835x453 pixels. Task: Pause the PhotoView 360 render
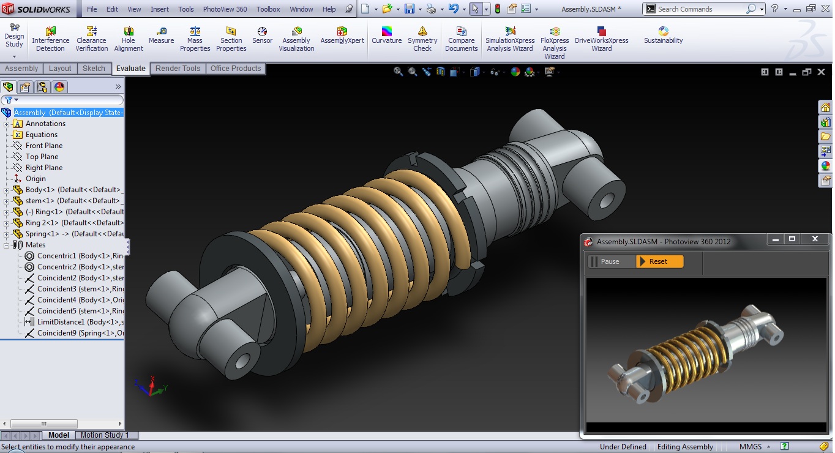point(612,261)
